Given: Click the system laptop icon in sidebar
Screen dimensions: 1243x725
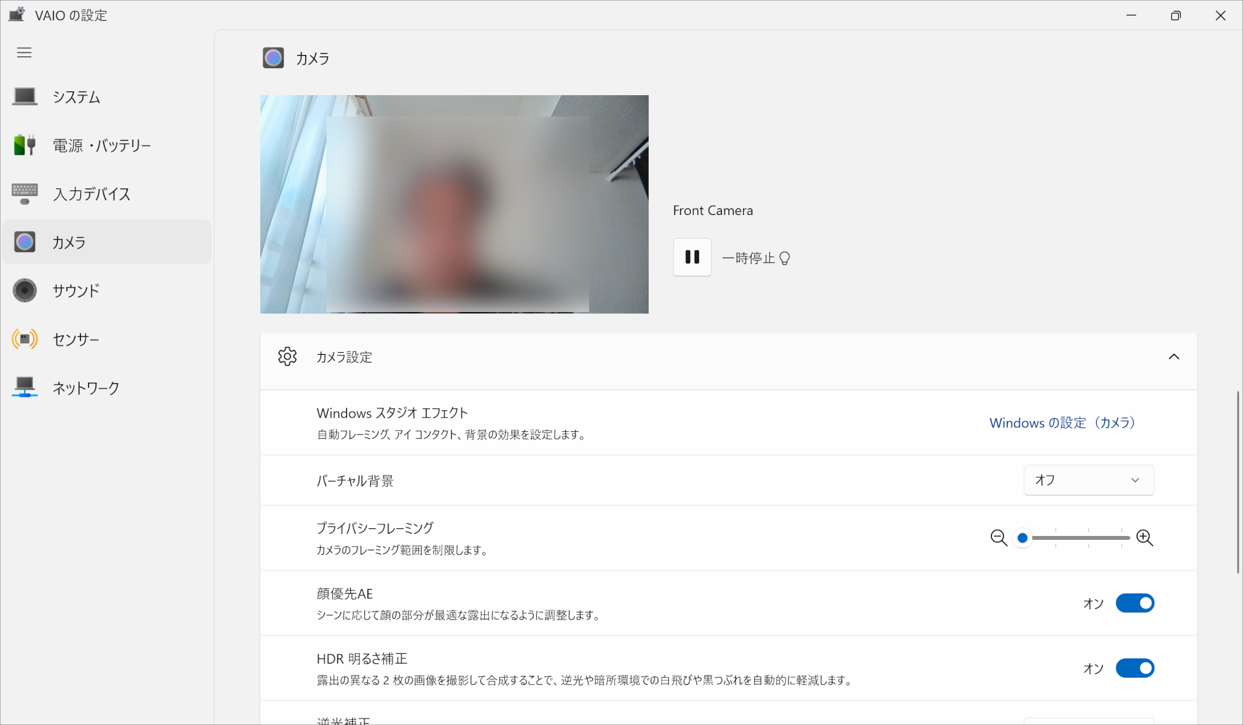Looking at the screenshot, I should 25,96.
